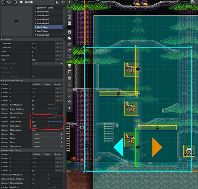This screenshot has height=189, width=198.
Task: Collapse the Standard section
Action: [2, 40]
